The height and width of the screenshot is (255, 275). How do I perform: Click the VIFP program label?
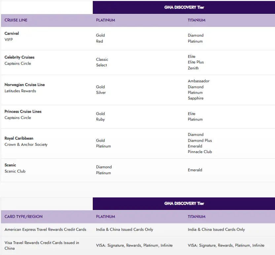(9, 40)
